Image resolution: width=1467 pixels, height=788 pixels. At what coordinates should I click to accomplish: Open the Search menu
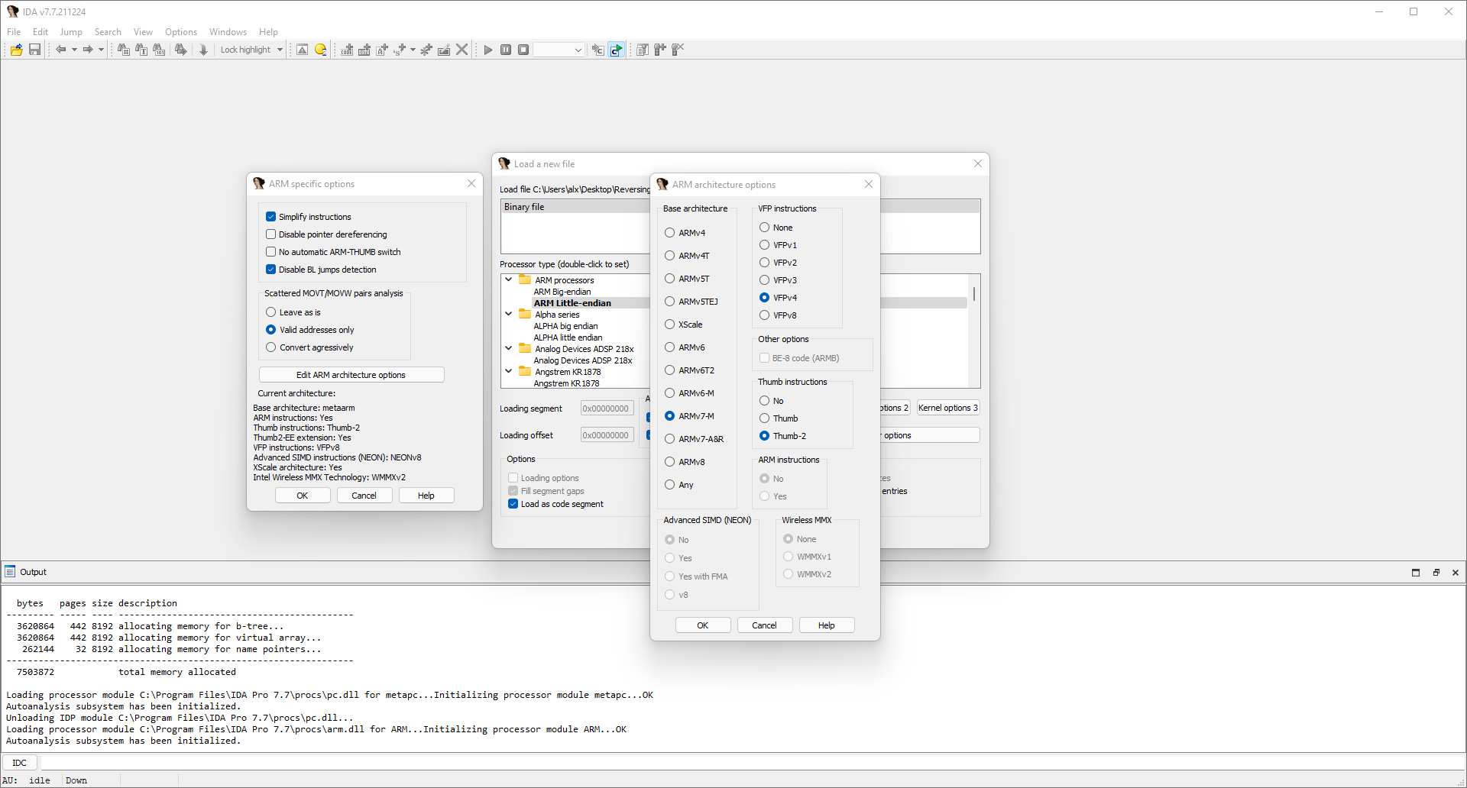pyautogui.click(x=108, y=31)
